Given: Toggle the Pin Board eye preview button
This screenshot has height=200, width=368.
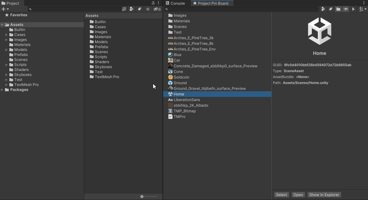Looking at the screenshot, I should coord(346,9).
